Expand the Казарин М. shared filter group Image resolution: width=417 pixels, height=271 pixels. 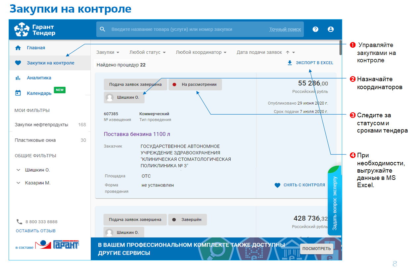click(x=19, y=183)
